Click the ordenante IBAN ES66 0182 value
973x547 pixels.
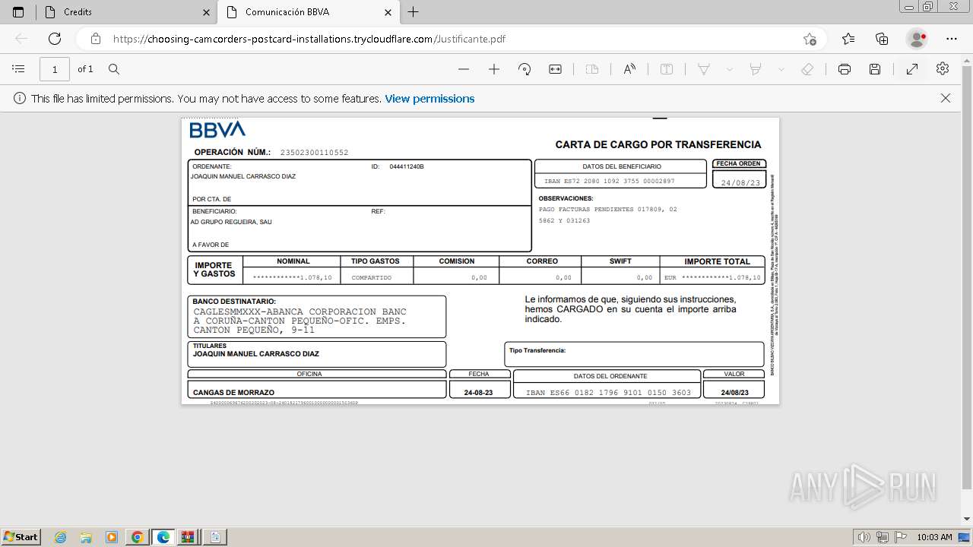(x=609, y=393)
